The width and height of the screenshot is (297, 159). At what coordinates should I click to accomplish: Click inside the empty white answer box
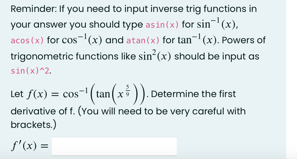click(x=114, y=146)
